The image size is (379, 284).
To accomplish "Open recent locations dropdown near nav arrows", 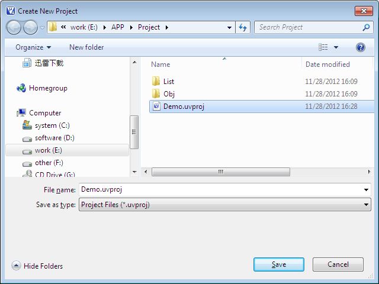I will click(x=42, y=28).
